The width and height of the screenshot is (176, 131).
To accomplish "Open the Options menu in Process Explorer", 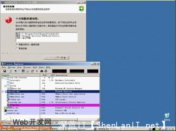I will pyautogui.click(x=12, y=67).
